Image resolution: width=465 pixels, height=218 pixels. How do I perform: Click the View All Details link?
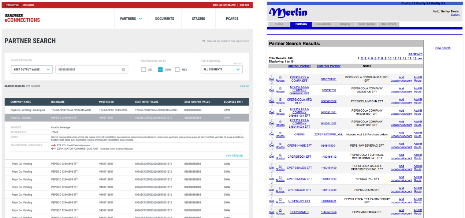tap(234, 156)
